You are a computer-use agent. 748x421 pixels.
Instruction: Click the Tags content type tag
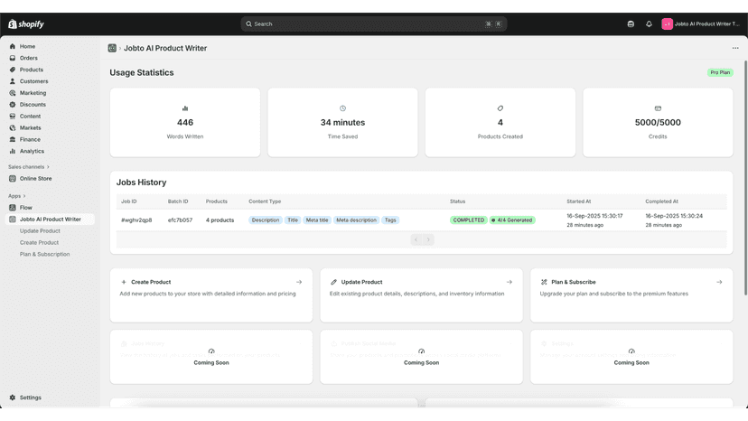point(390,220)
